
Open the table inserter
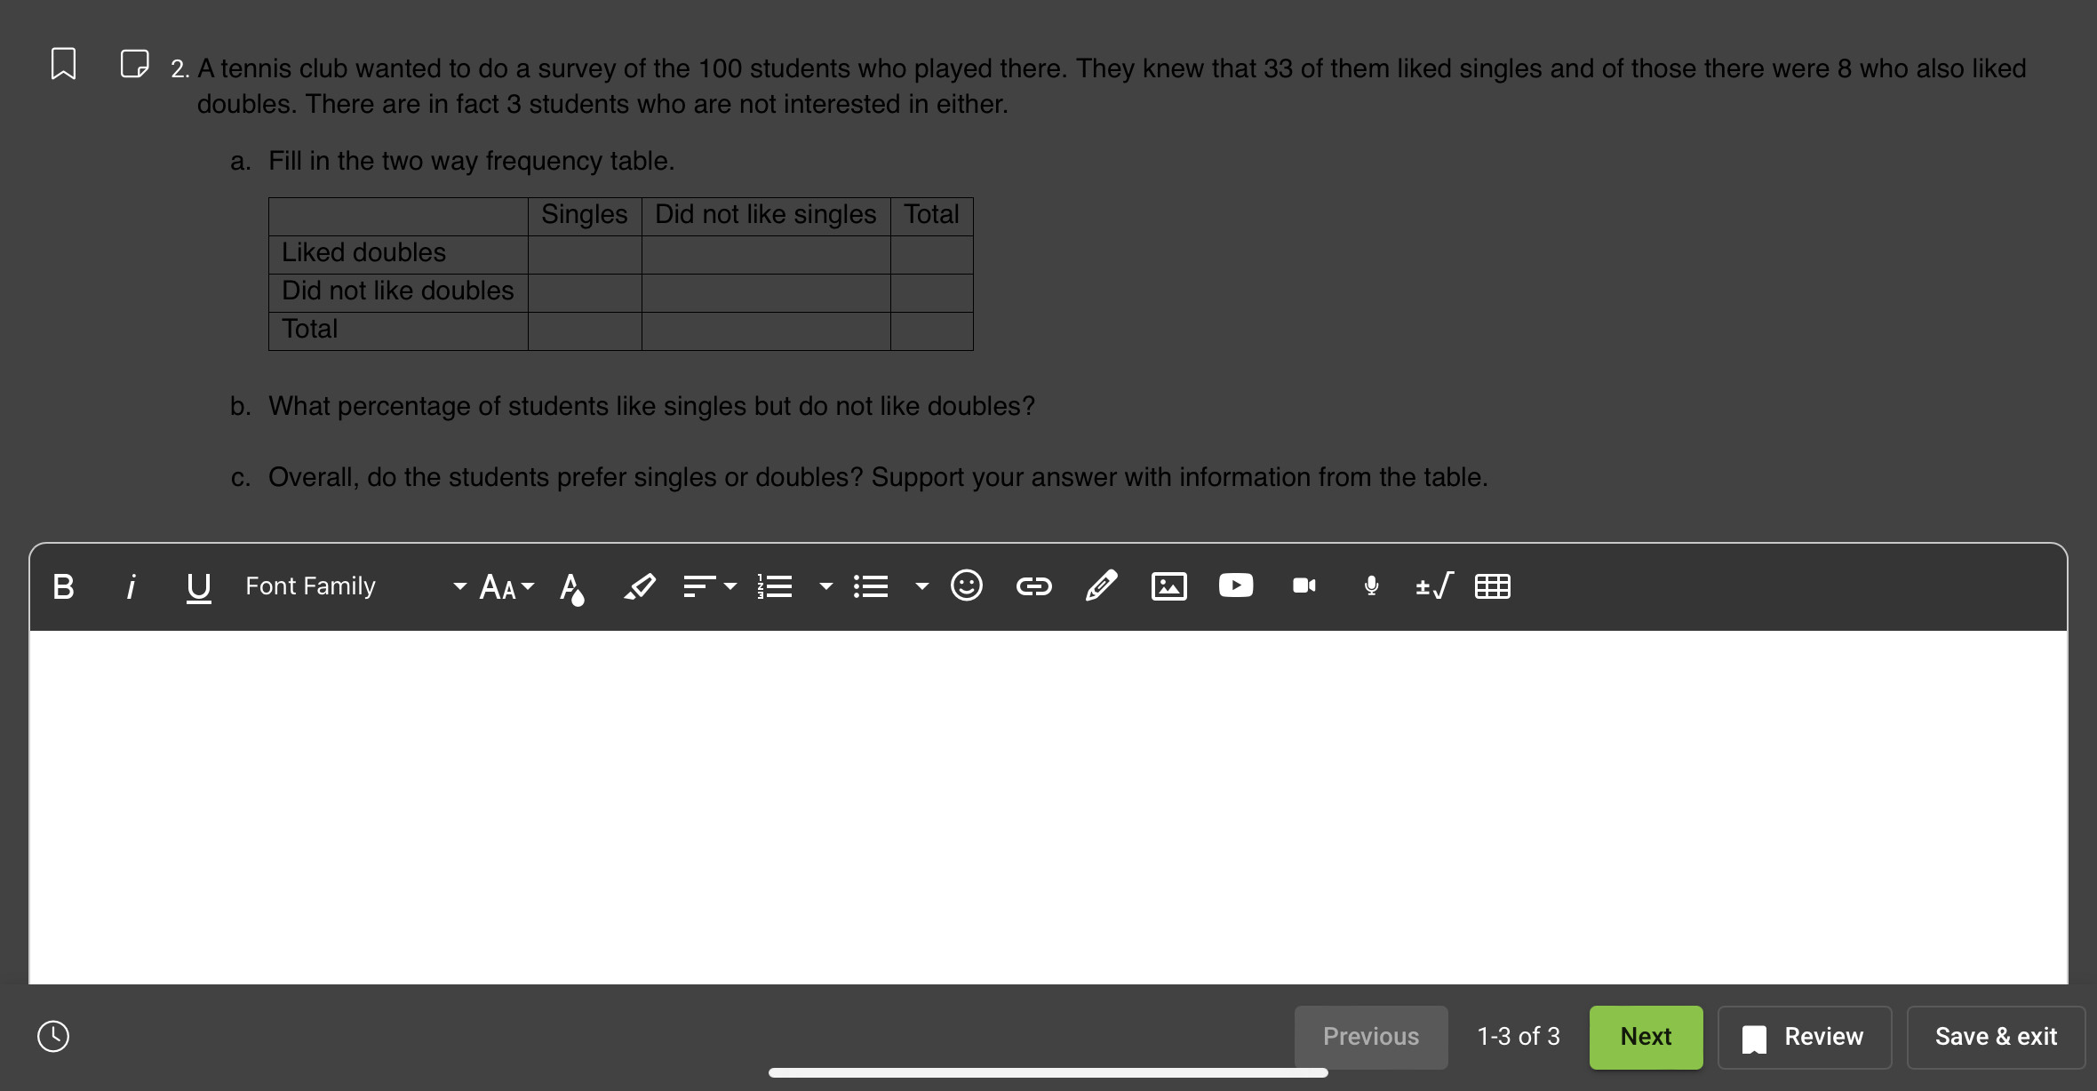tap(1495, 585)
